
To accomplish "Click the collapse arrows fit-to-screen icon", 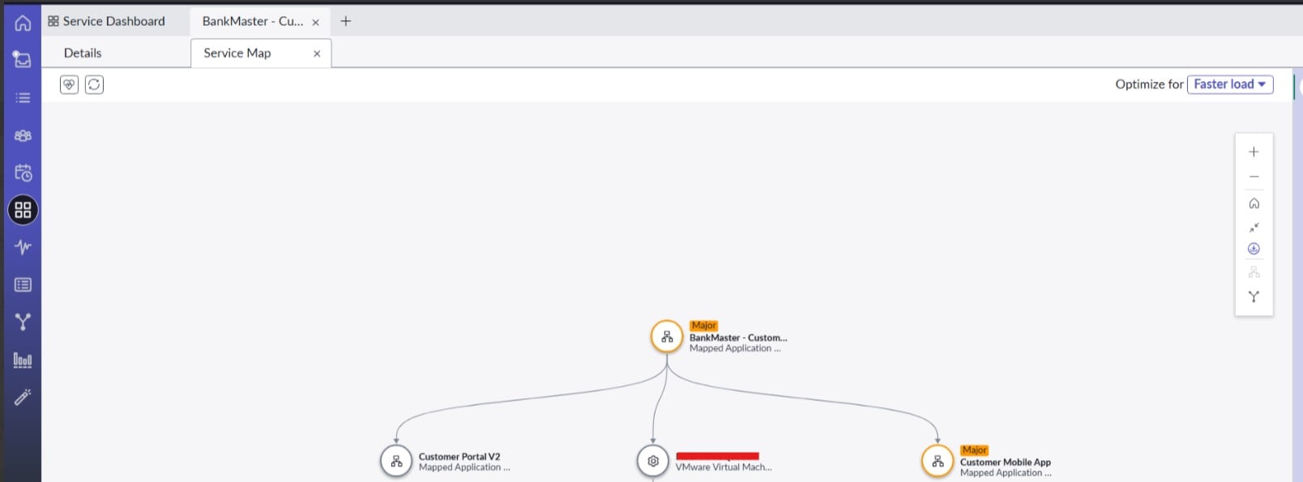I will [1254, 228].
